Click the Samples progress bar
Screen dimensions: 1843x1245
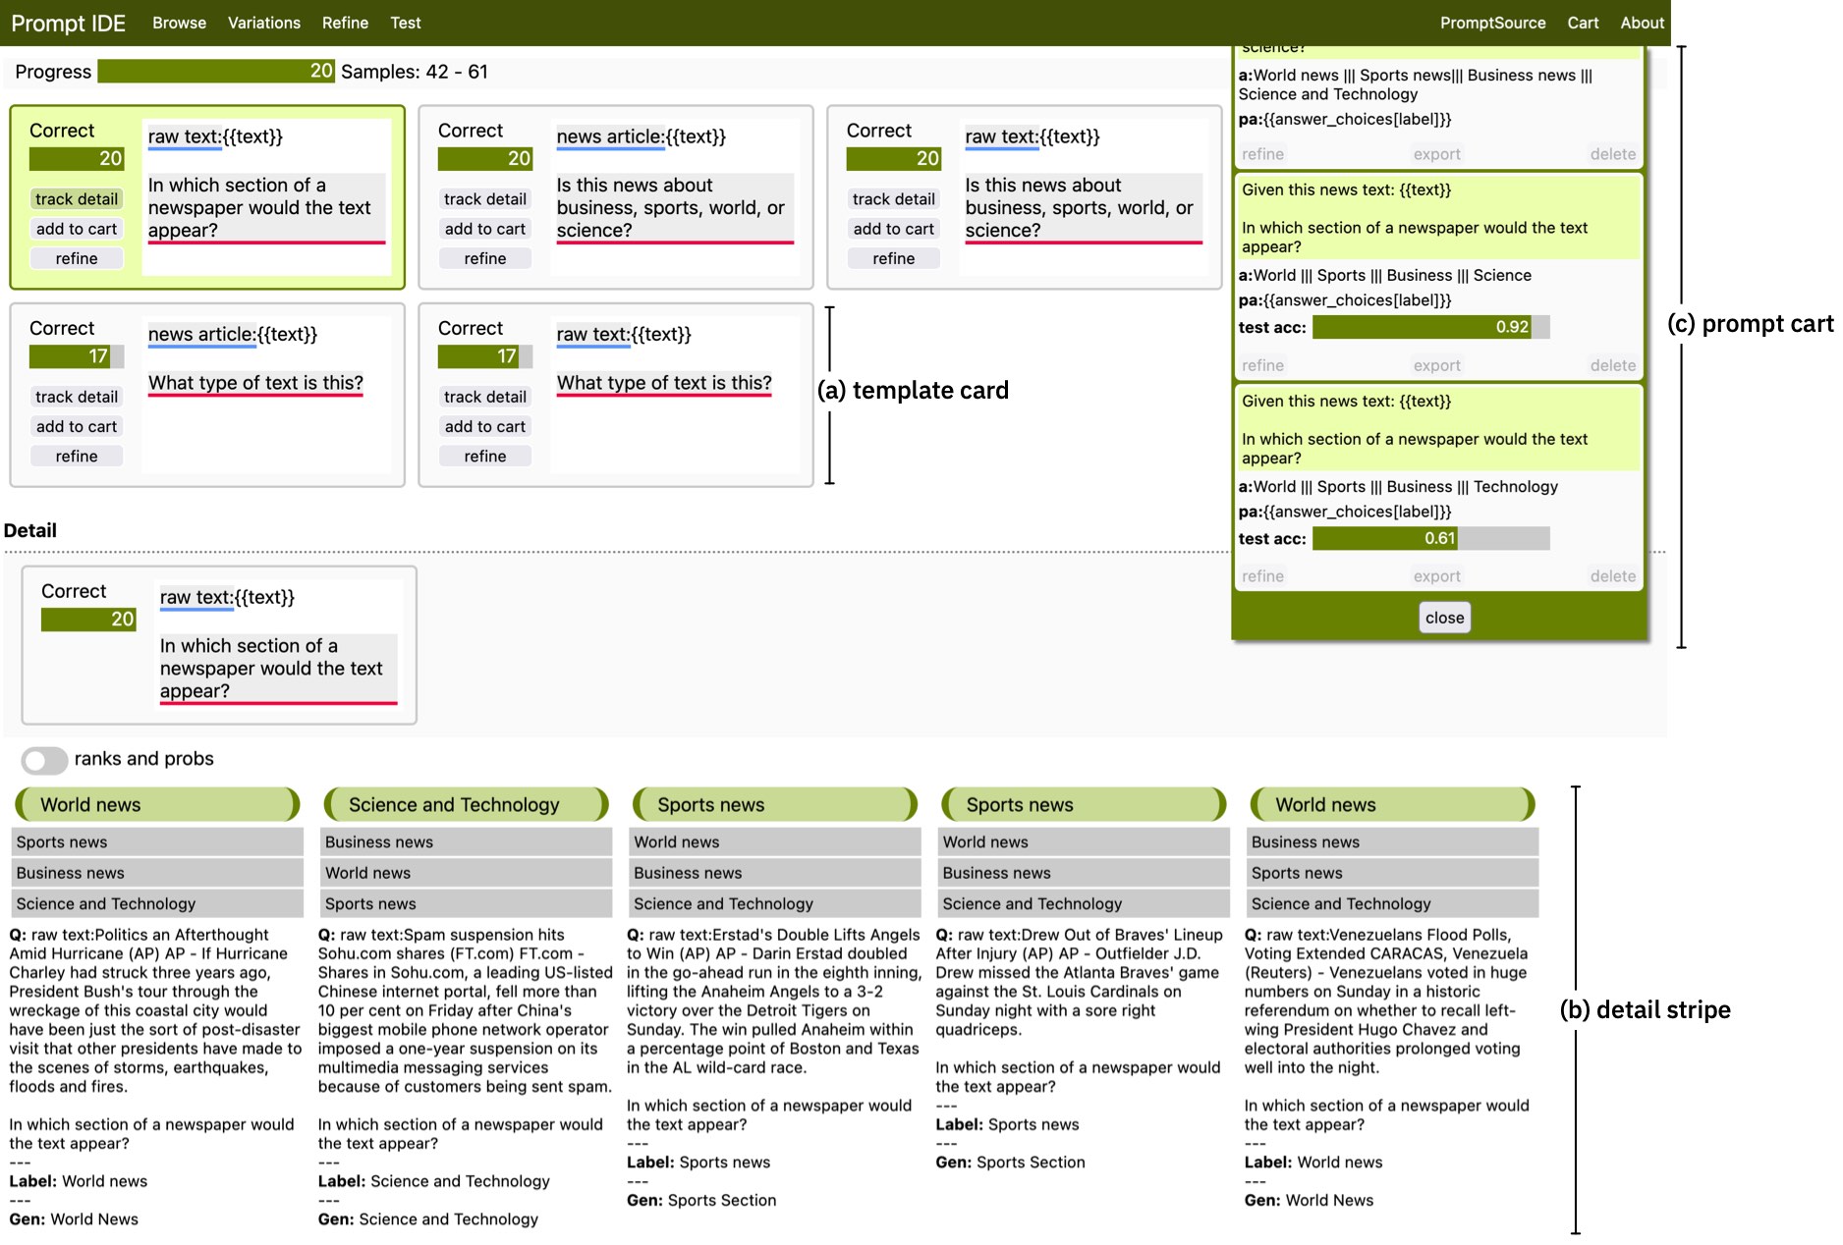(x=215, y=72)
